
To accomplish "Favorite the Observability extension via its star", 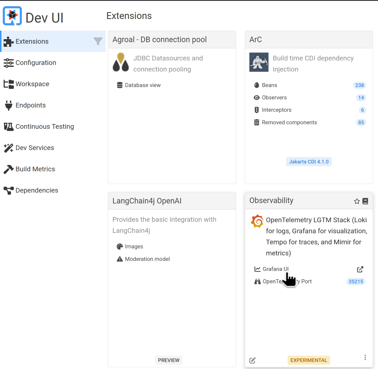I will [356, 201].
